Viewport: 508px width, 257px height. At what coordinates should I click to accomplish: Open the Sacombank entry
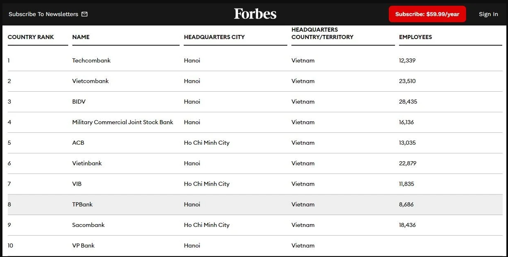coord(88,225)
